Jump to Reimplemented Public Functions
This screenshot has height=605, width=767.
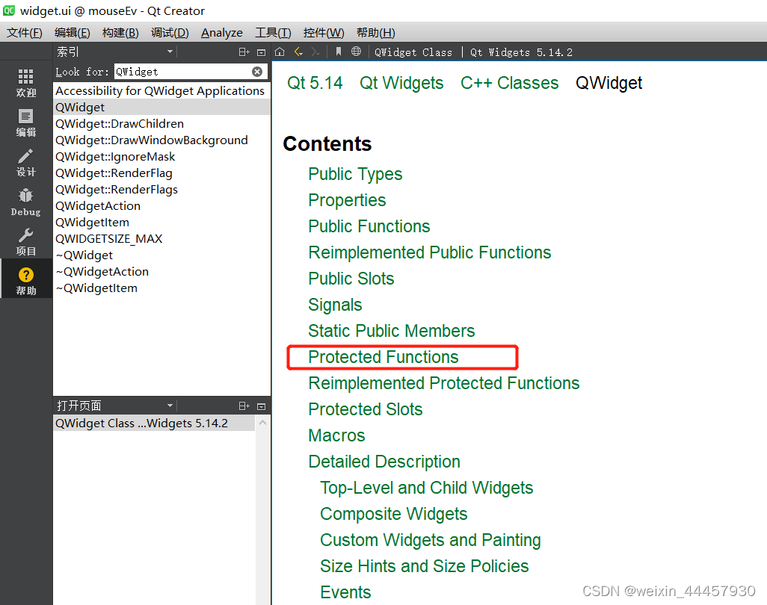[430, 252]
